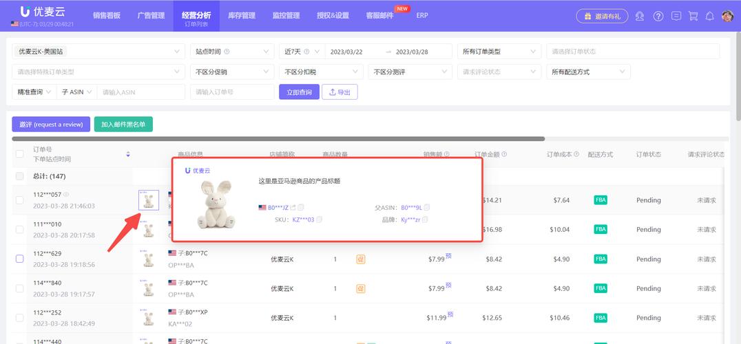The image size is (741, 344).
Task: Open the 所有配送方式 dropdown
Action: 588,72
